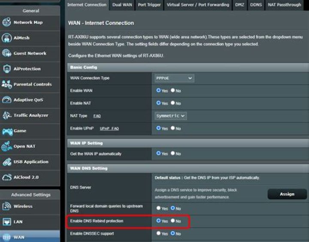This screenshot has width=309, height=242.
Task: Open the Game controller icon
Action: (7, 131)
